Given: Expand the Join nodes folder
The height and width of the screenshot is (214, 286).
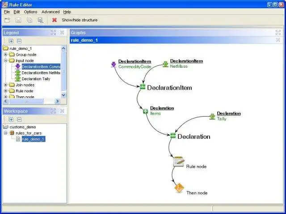Looking at the screenshot, I should coord(5,85).
